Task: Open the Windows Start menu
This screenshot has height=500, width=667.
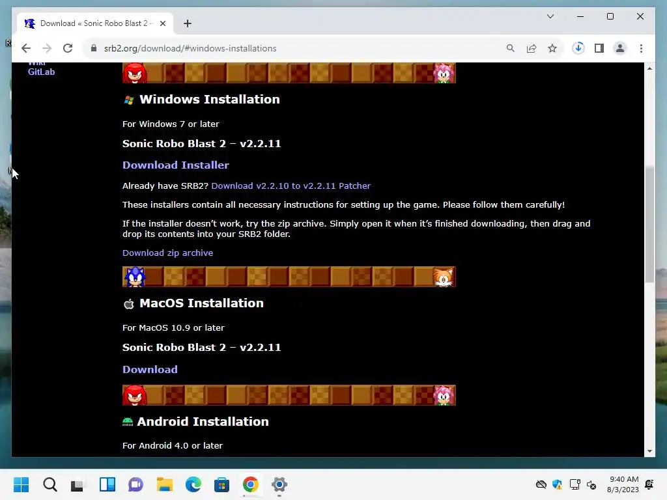Action: [x=21, y=484]
